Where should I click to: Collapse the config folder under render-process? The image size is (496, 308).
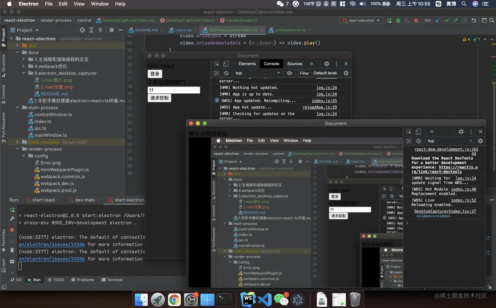24,156
